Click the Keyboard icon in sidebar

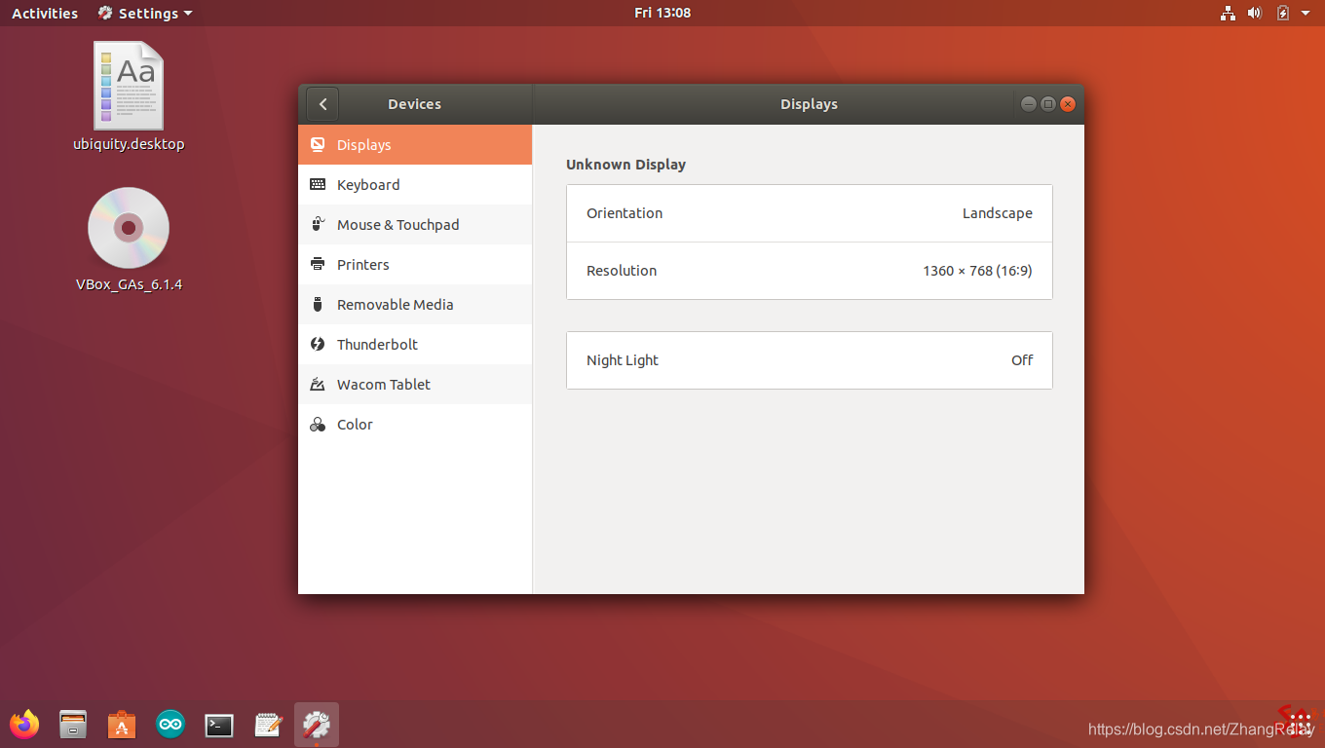(x=318, y=184)
